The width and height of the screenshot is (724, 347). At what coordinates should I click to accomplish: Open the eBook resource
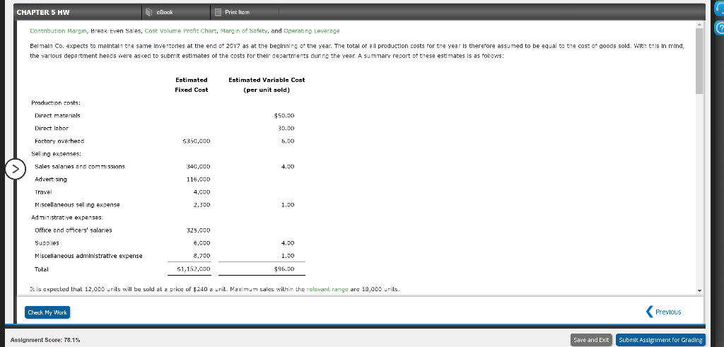pos(159,12)
